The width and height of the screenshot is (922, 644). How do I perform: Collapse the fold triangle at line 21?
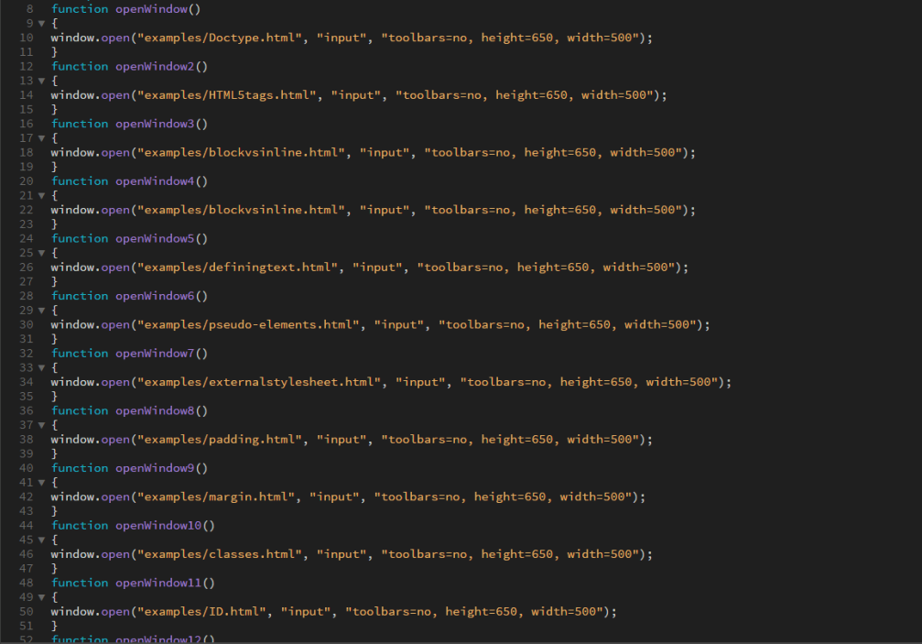[41, 195]
